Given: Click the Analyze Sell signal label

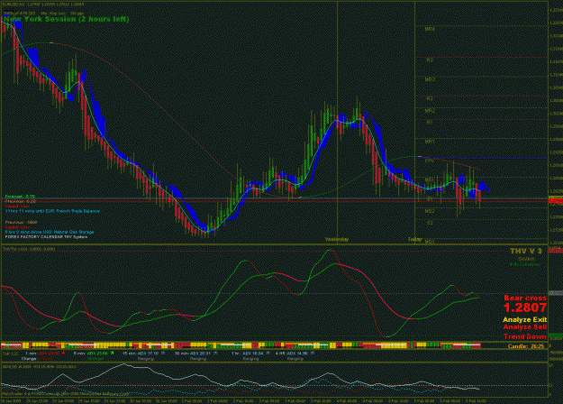Looking at the screenshot, I should point(524,327).
